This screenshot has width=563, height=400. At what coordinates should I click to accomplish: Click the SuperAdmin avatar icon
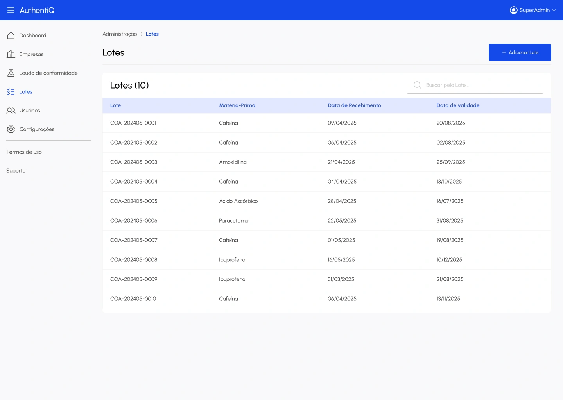[x=513, y=10]
